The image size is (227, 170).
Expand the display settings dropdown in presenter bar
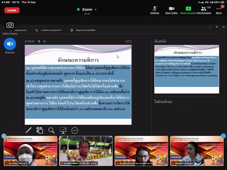51,30
